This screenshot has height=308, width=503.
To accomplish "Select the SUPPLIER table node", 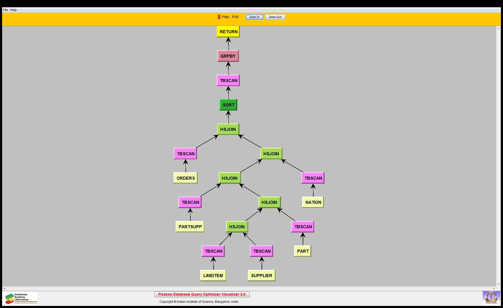I will pyautogui.click(x=261, y=276).
